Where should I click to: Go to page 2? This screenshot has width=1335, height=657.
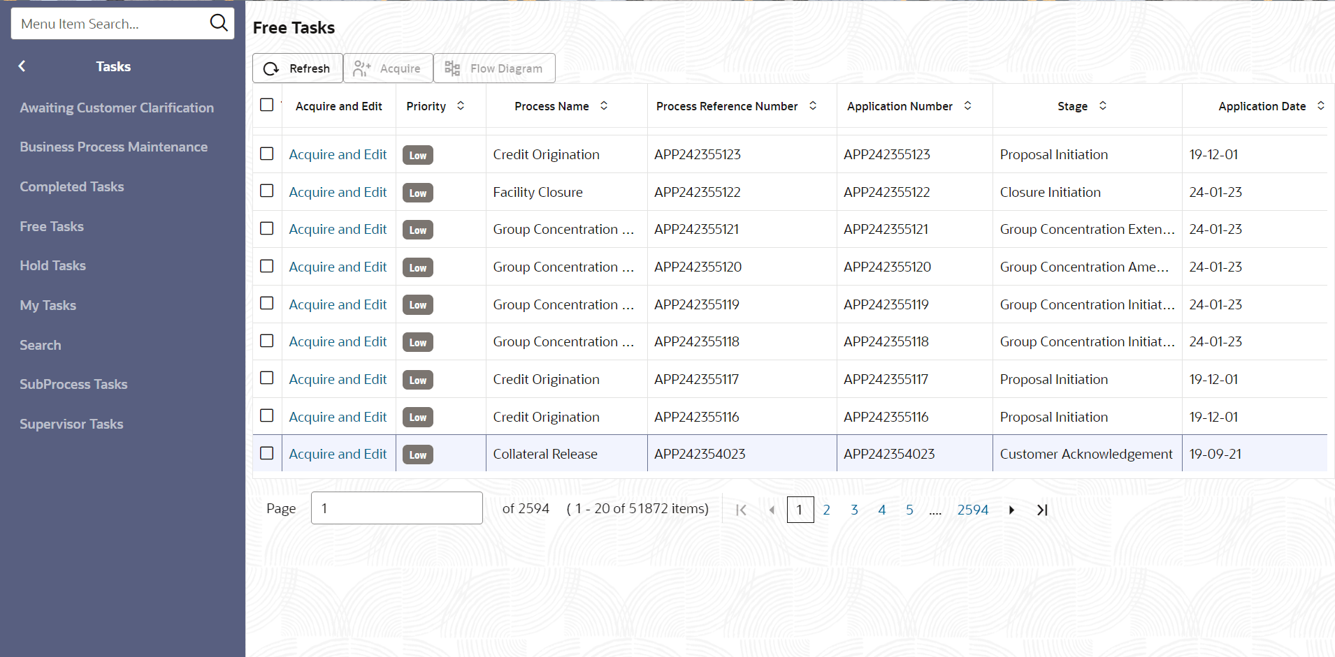coord(826,510)
